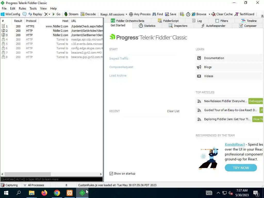Click the timer clock icon
The width and height of the screenshot is (264, 198).
tap(188, 14)
